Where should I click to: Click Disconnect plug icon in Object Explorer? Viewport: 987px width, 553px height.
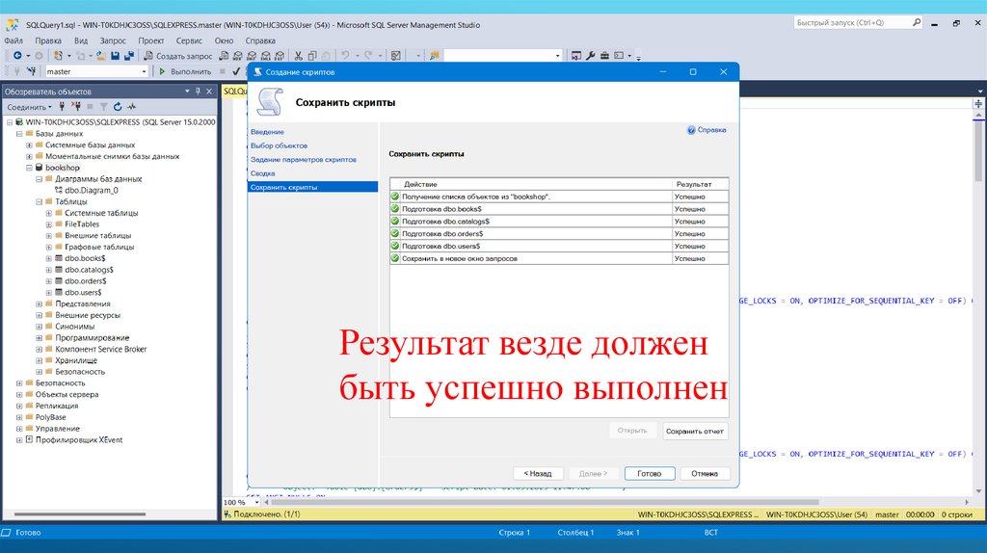pos(75,107)
